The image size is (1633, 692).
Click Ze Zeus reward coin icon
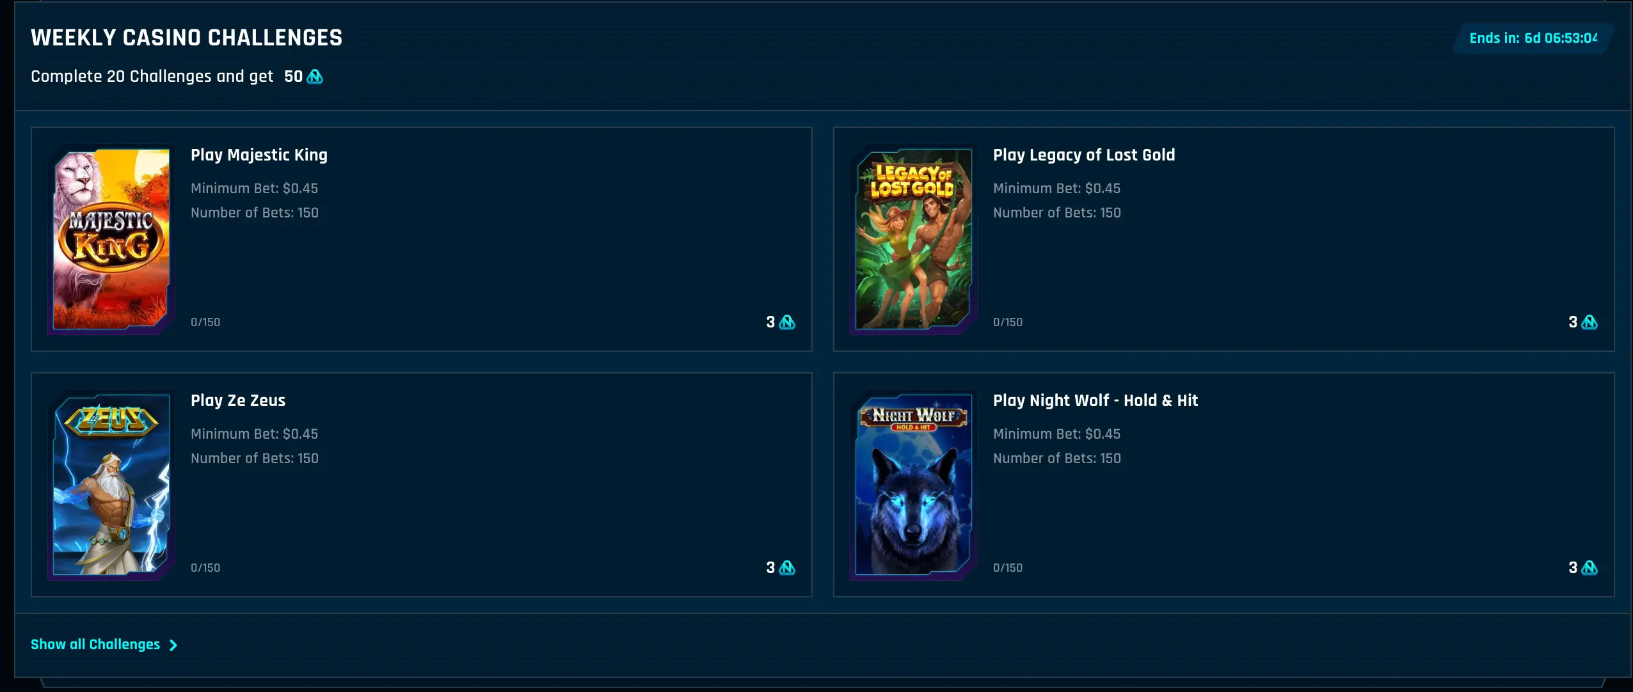click(x=787, y=568)
